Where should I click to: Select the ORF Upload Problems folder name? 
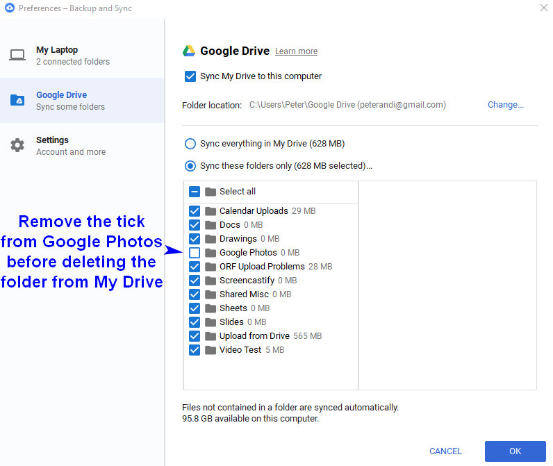click(262, 267)
